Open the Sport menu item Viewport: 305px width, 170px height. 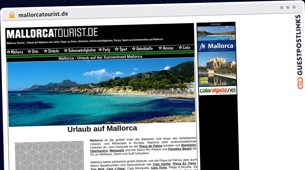click(121, 49)
